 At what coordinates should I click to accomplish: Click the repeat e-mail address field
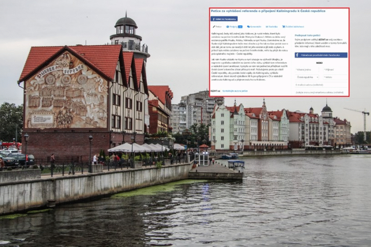pos(321,92)
